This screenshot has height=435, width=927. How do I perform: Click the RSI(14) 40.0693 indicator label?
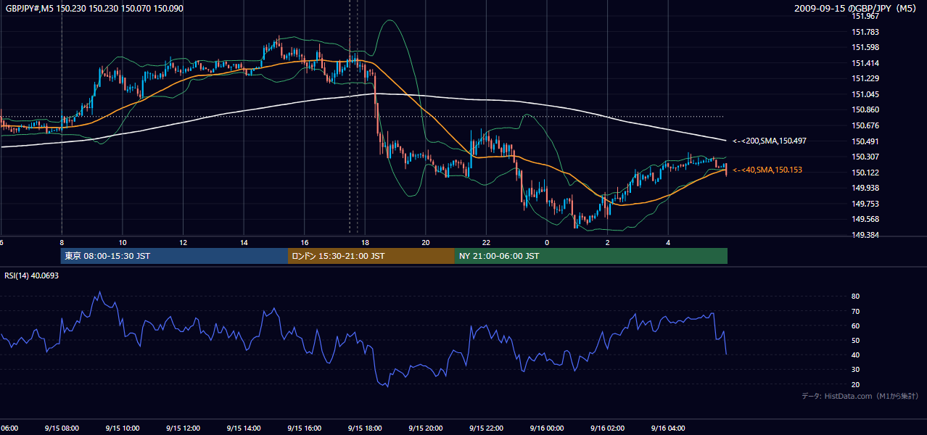(x=31, y=275)
